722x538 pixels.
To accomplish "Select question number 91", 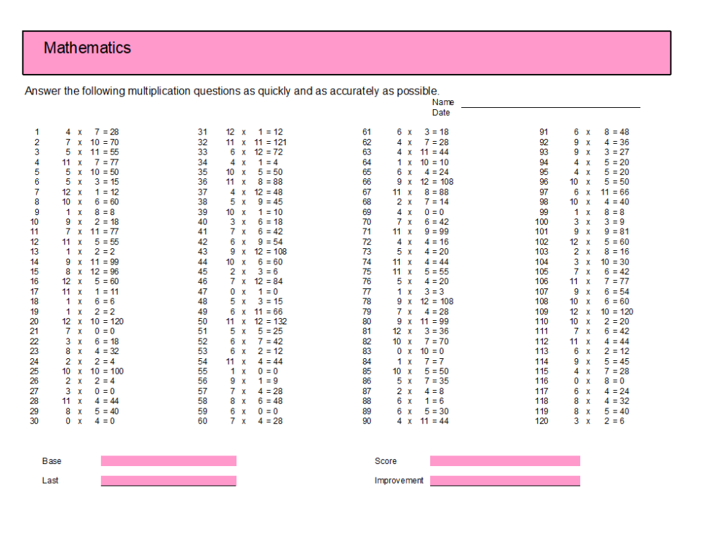I will [x=543, y=132].
